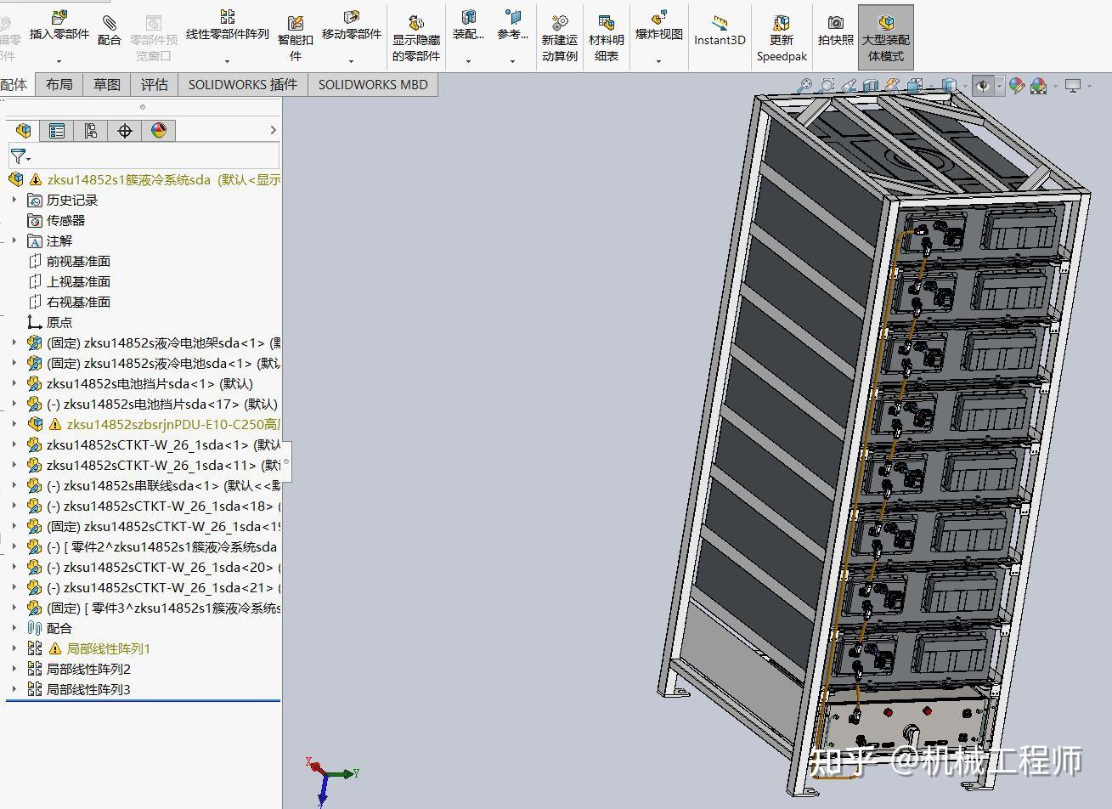Image resolution: width=1112 pixels, height=809 pixels.
Task: Switch to the 草图 (Sketch) tab
Action: point(107,84)
